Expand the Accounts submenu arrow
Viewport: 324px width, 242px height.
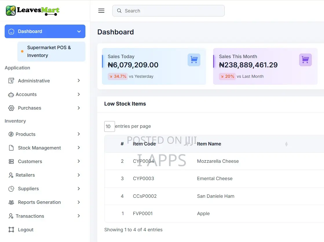click(79, 94)
